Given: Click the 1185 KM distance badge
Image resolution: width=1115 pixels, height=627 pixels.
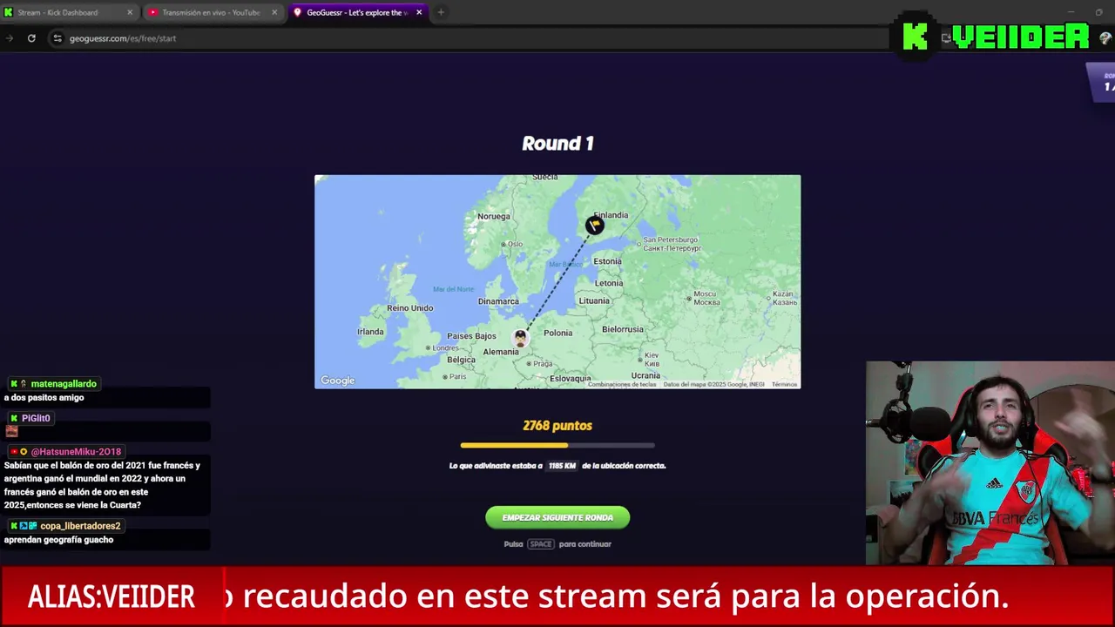Looking at the screenshot, I should (x=562, y=466).
